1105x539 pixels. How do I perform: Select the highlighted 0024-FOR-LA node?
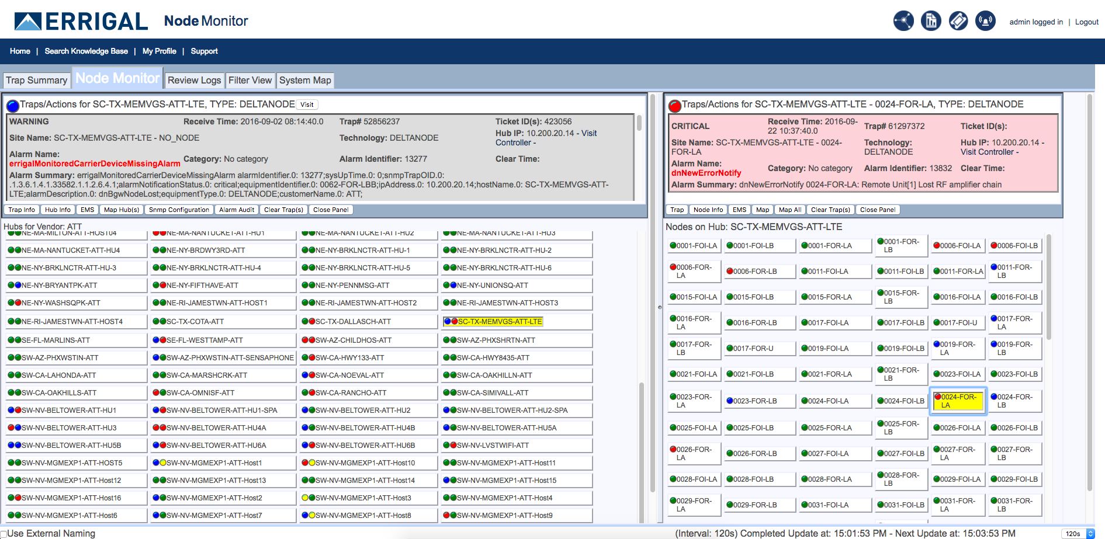[958, 401]
